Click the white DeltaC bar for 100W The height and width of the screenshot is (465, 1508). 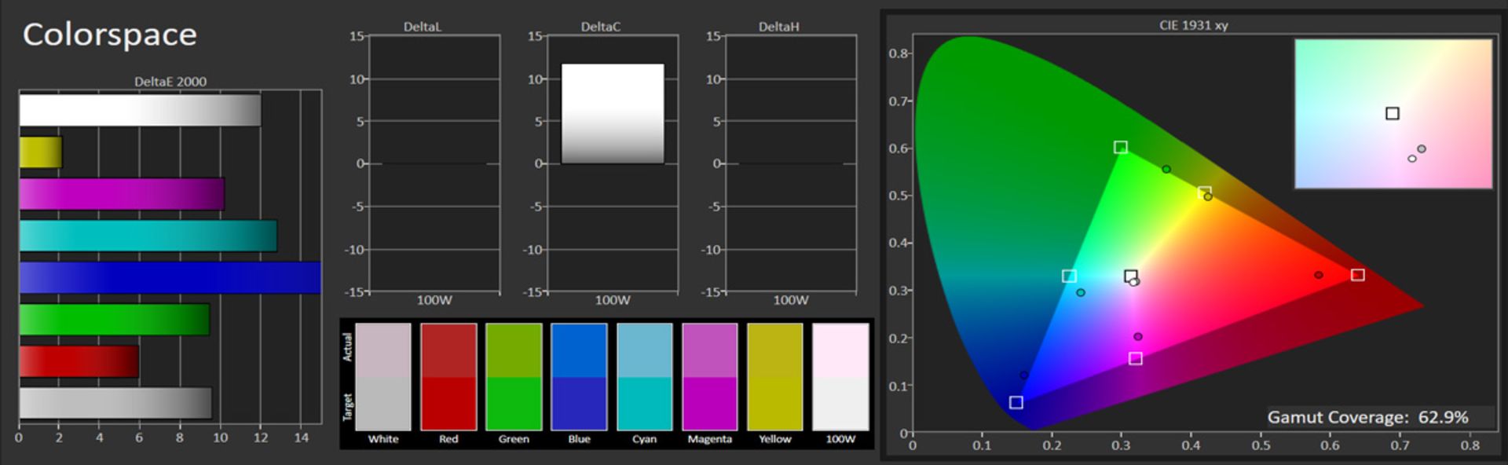[613, 114]
